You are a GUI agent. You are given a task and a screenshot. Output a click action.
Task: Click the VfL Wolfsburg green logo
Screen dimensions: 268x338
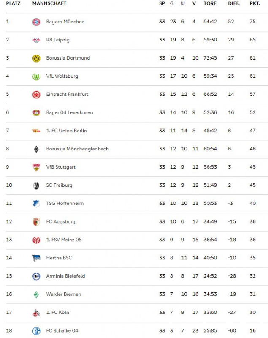(x=36, y=76)
